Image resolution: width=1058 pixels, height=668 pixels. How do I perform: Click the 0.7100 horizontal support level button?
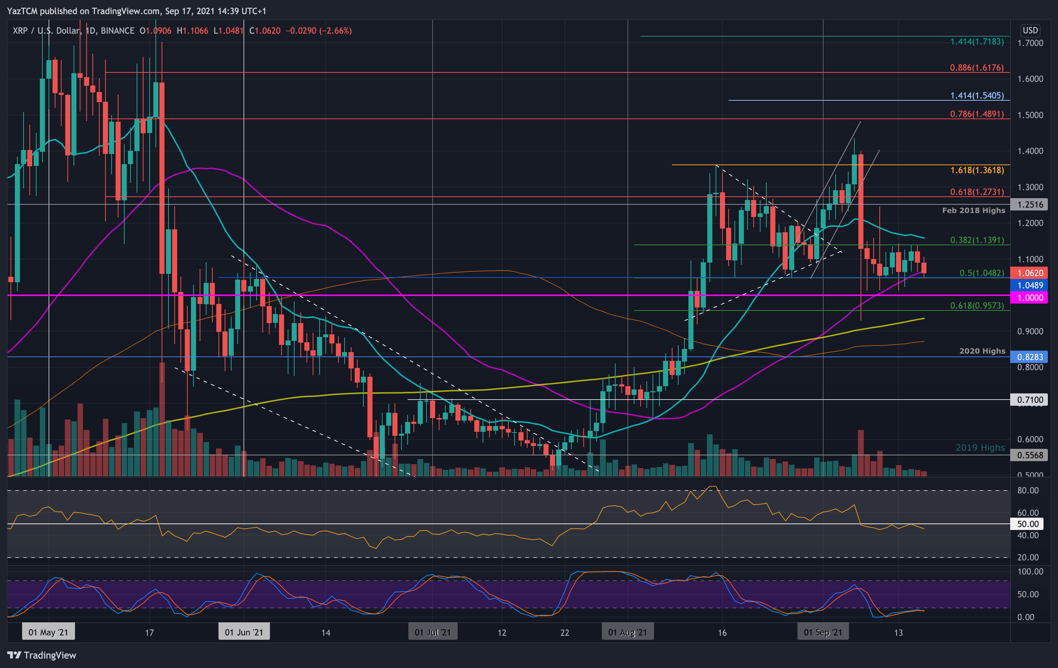(1030, 400)
